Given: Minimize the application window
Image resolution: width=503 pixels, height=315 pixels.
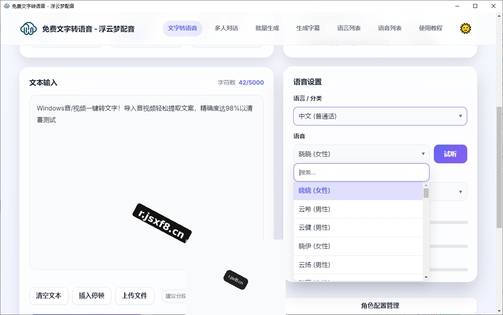Looking at the screenshot, I should coord(457,6).
